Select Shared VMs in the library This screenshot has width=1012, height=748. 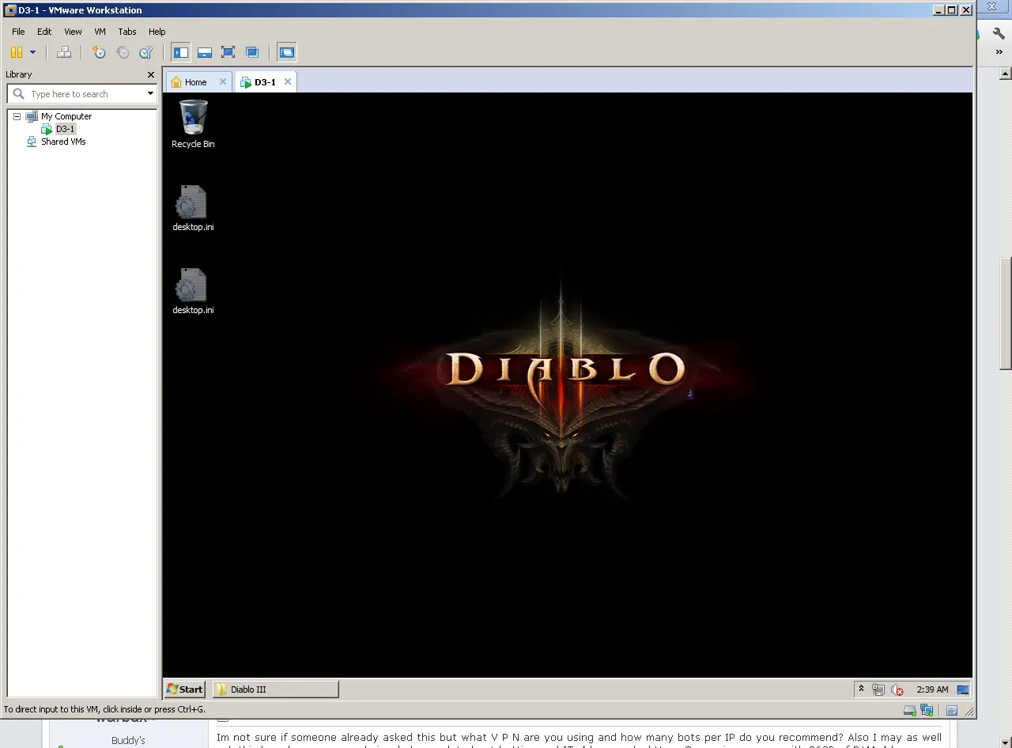point(63,142)
